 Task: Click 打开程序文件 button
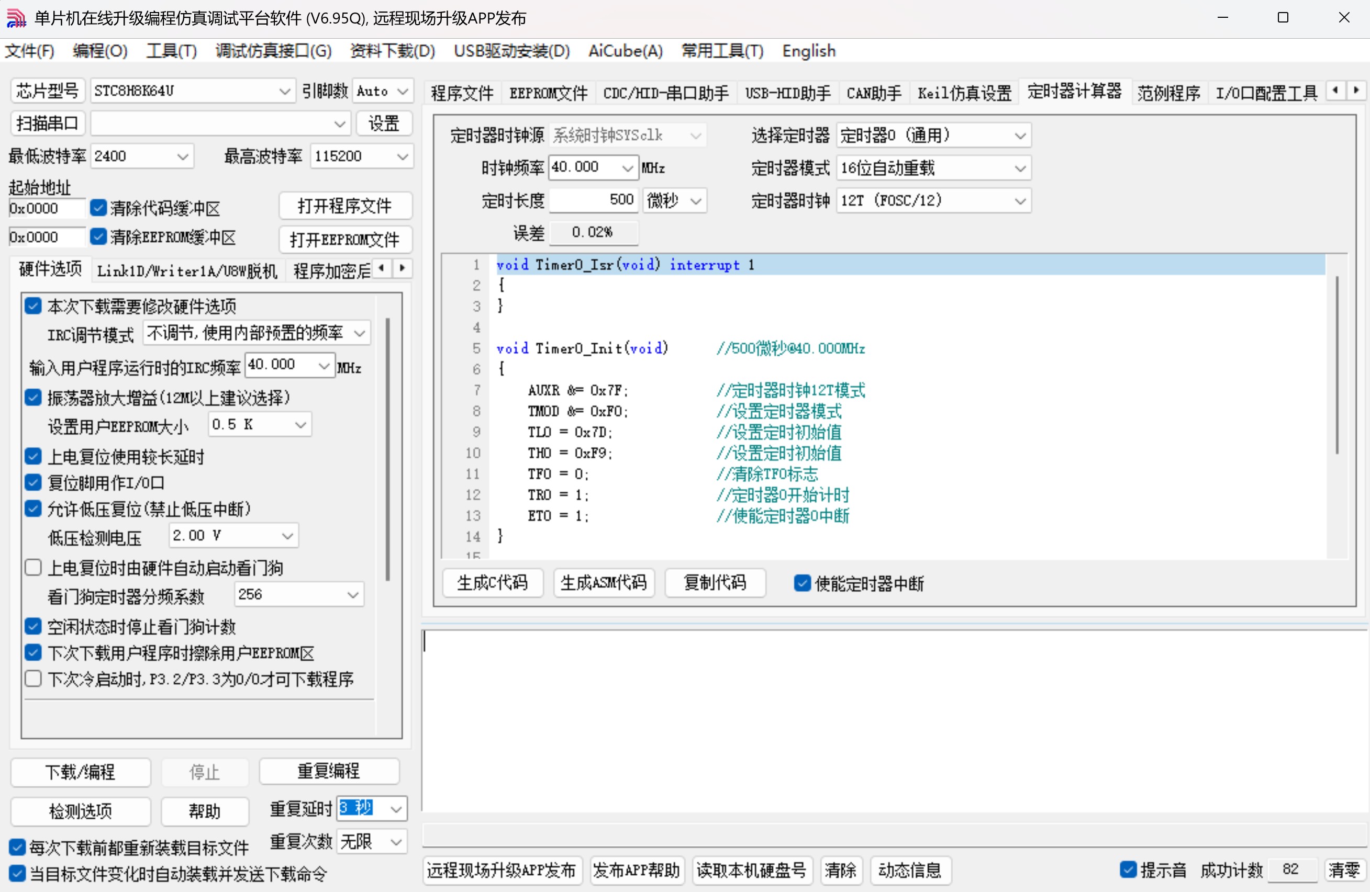coord(345,205)
